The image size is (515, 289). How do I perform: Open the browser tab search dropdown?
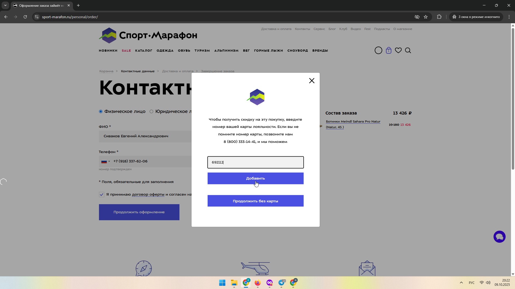(5, 5)
